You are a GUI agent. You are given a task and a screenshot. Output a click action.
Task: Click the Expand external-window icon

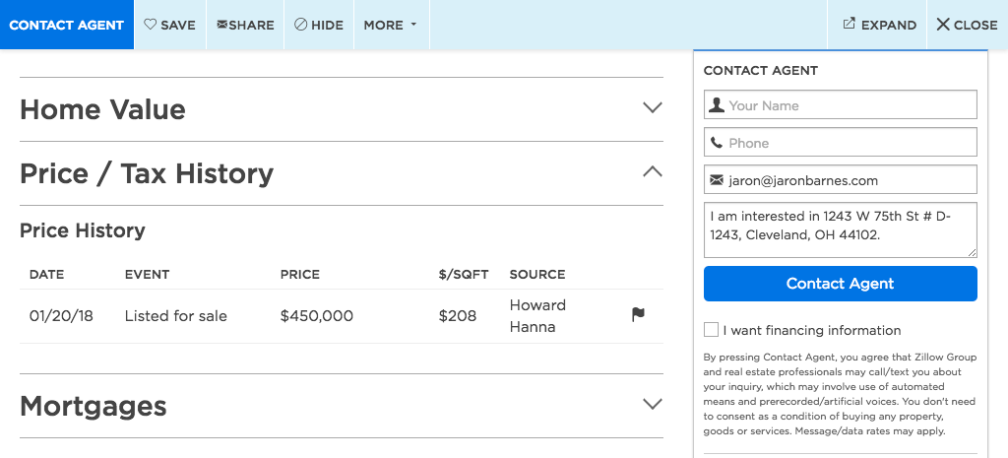849,25
